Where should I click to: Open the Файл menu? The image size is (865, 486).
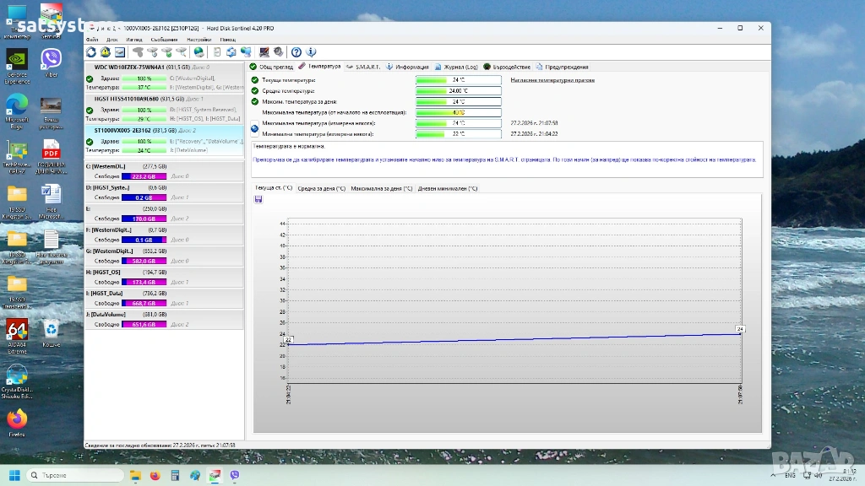coord(91,40)
